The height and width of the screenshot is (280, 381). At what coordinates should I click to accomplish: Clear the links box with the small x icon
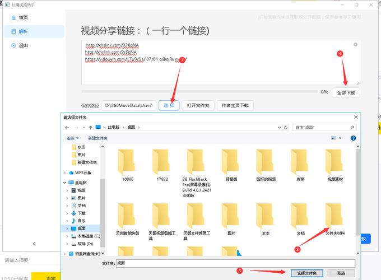(x=355, y=44)
